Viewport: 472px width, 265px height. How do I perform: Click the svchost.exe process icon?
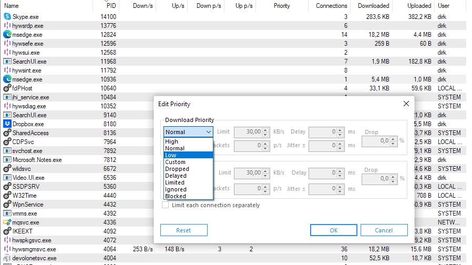coord(7,150)
